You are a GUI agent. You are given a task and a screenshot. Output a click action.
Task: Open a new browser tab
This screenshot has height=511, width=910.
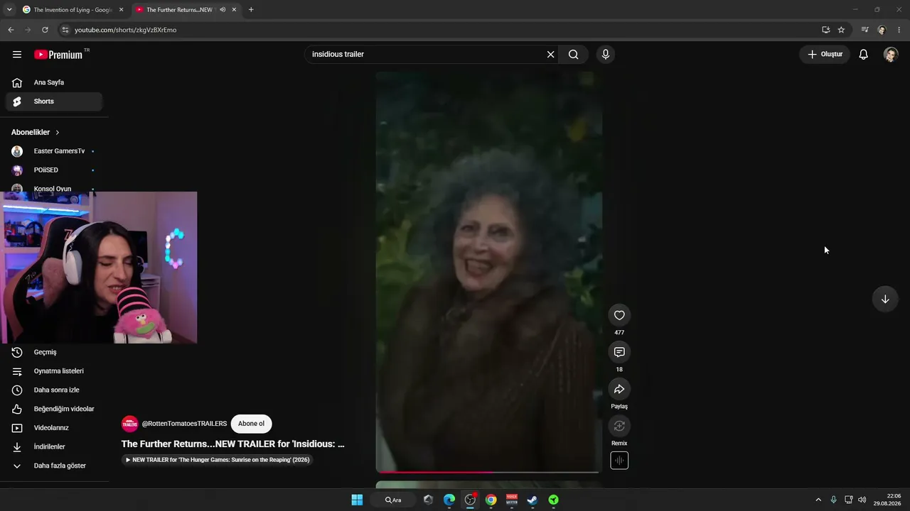pos(251,10)
